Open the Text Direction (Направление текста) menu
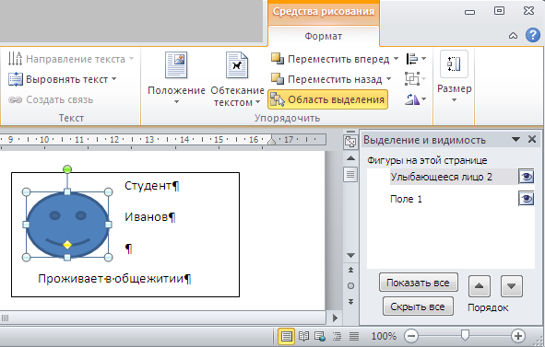The width and height of the screenshot is (545, 347). pos(71,59)
